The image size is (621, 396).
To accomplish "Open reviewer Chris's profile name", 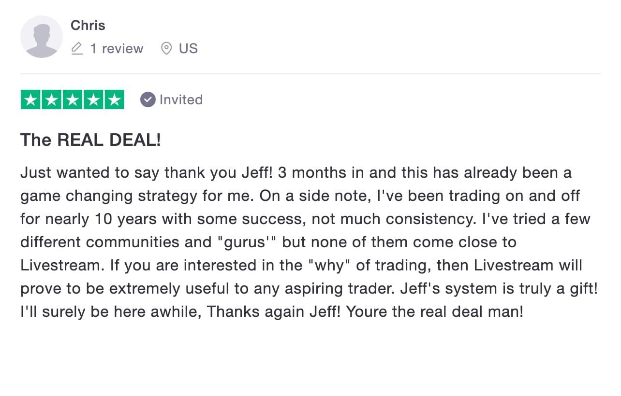I will click(x=88, y=25).
